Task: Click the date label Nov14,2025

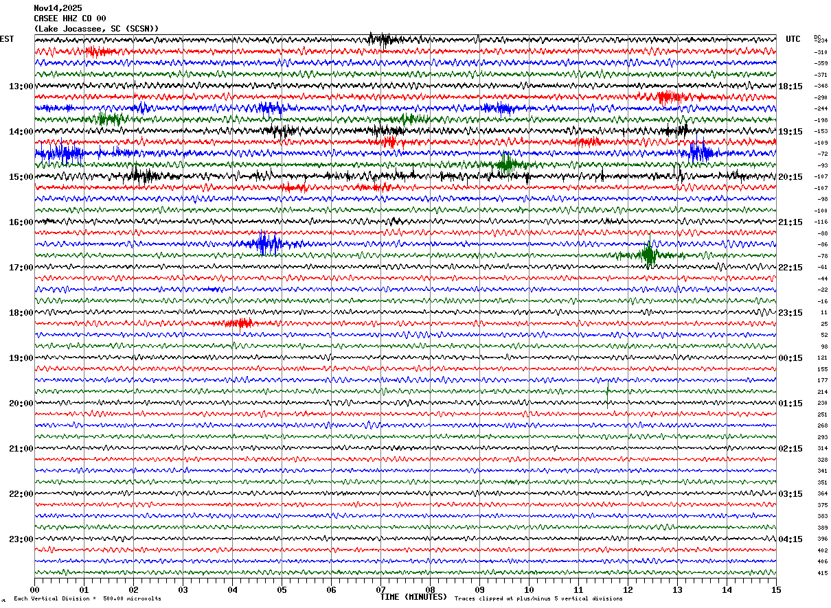Action: point(58,8)
